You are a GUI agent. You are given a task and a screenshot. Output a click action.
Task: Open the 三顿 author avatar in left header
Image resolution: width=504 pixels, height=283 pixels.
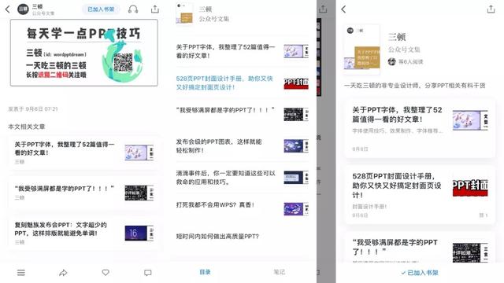click(23, 9)
